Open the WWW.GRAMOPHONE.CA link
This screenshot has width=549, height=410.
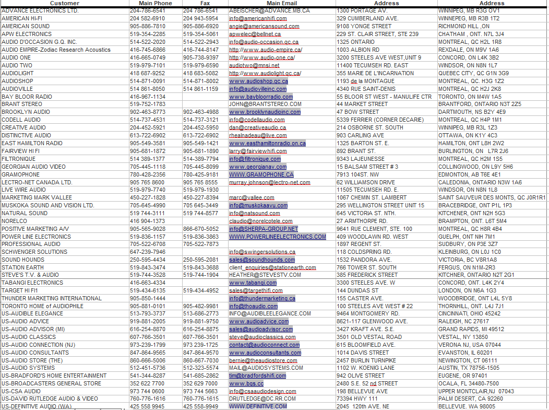point(261,174)
